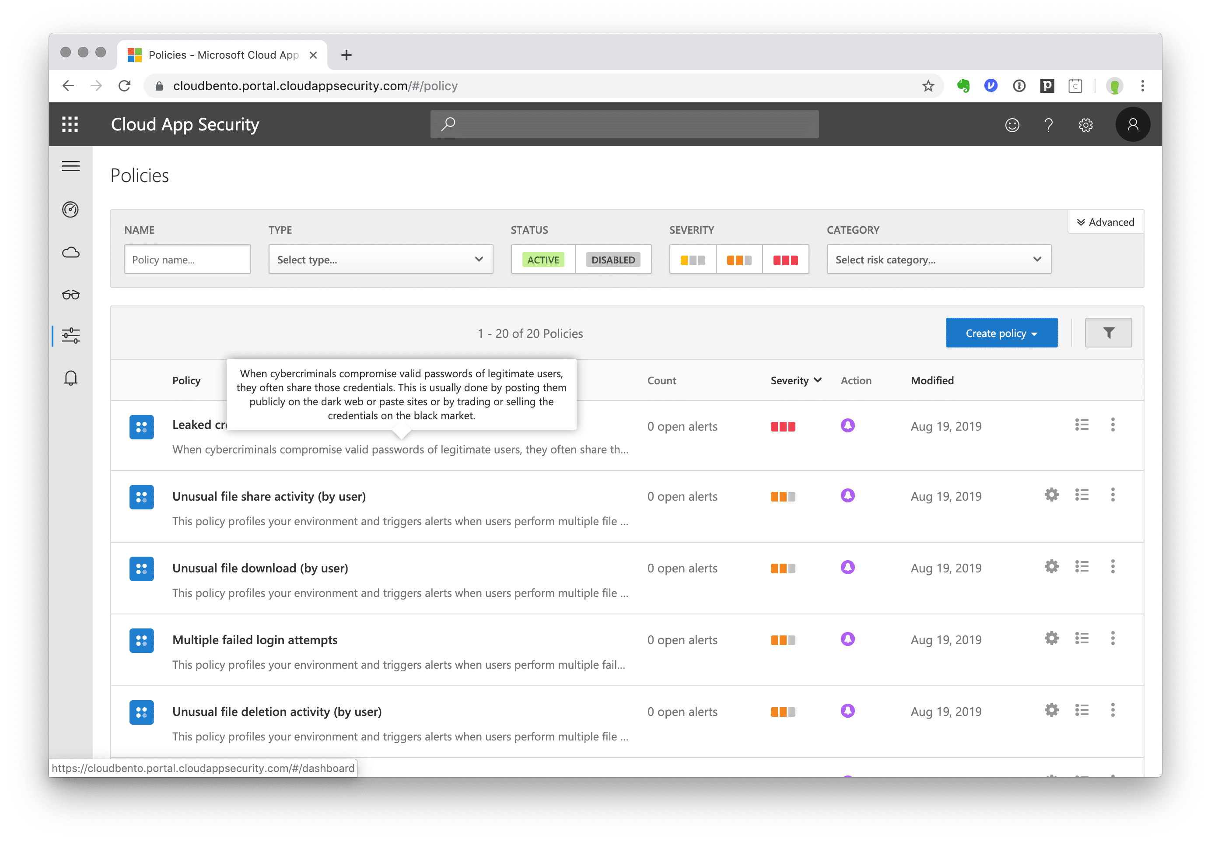Toggle the ACTIVE status filter
1211x842 pixels.
(543, 260)
